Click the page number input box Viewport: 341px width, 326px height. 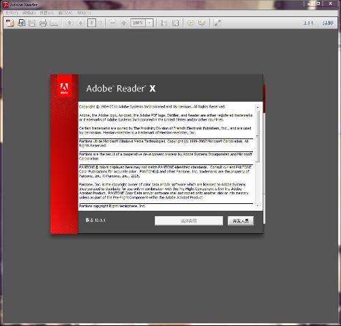(x=91, y=23)
